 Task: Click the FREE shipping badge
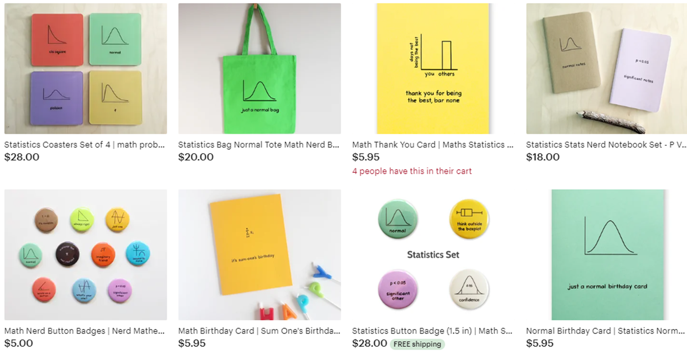click(417, 344)
